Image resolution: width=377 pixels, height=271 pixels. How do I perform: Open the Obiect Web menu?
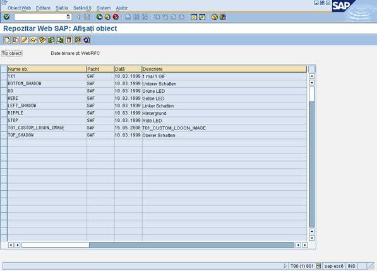[x=19, y=8]
